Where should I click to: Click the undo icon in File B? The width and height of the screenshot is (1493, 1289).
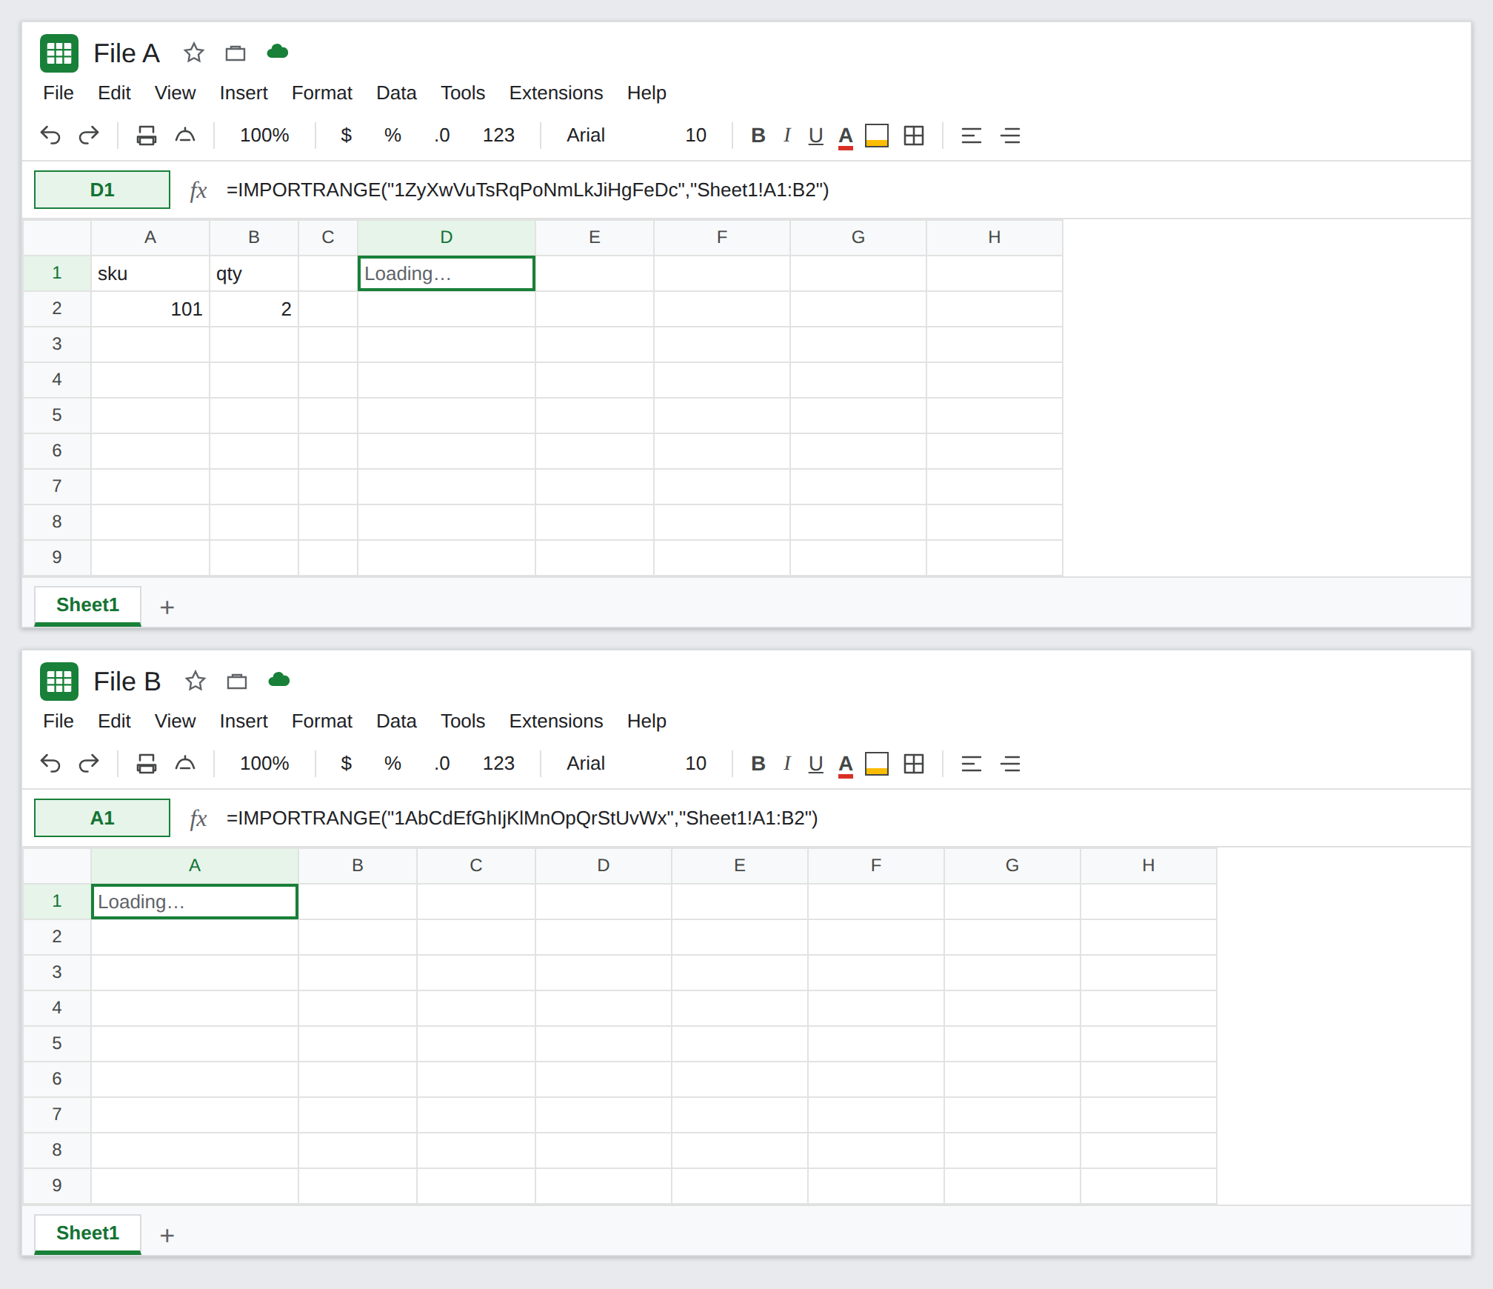50,764
